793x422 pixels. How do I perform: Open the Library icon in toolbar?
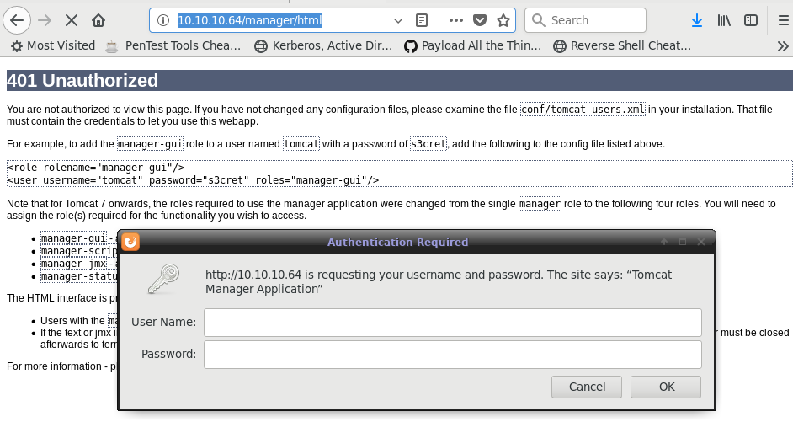pos(724,20)
